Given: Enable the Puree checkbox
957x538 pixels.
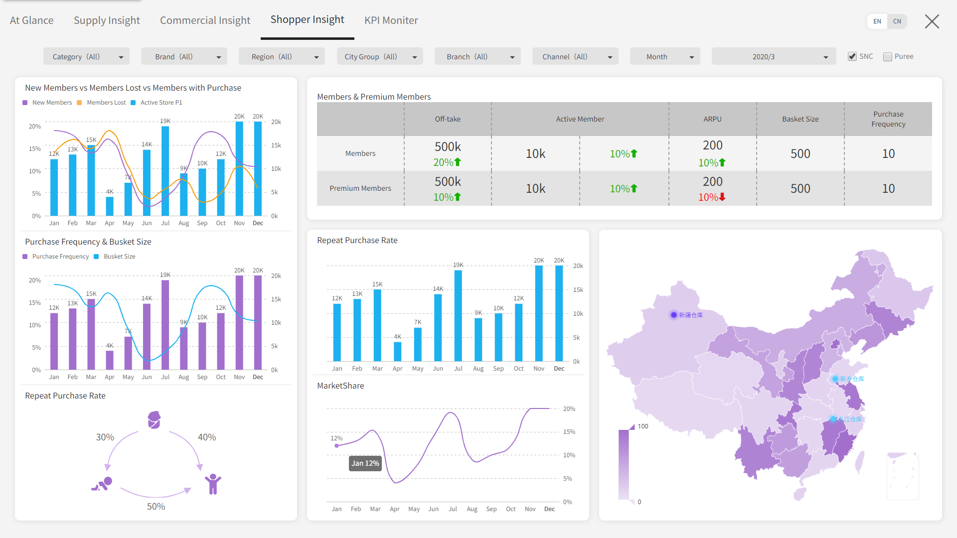Looking at the screenshot, I should [887, 57].
